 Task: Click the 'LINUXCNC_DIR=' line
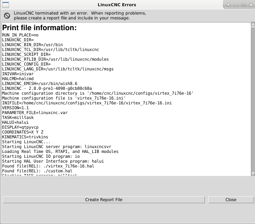[x=18, y=40]
